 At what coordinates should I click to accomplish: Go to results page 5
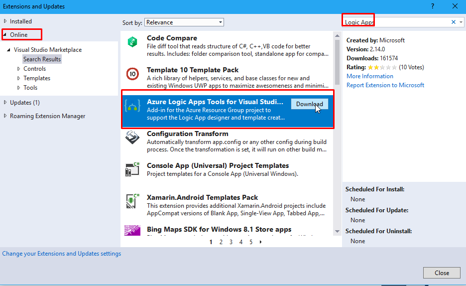251,242
